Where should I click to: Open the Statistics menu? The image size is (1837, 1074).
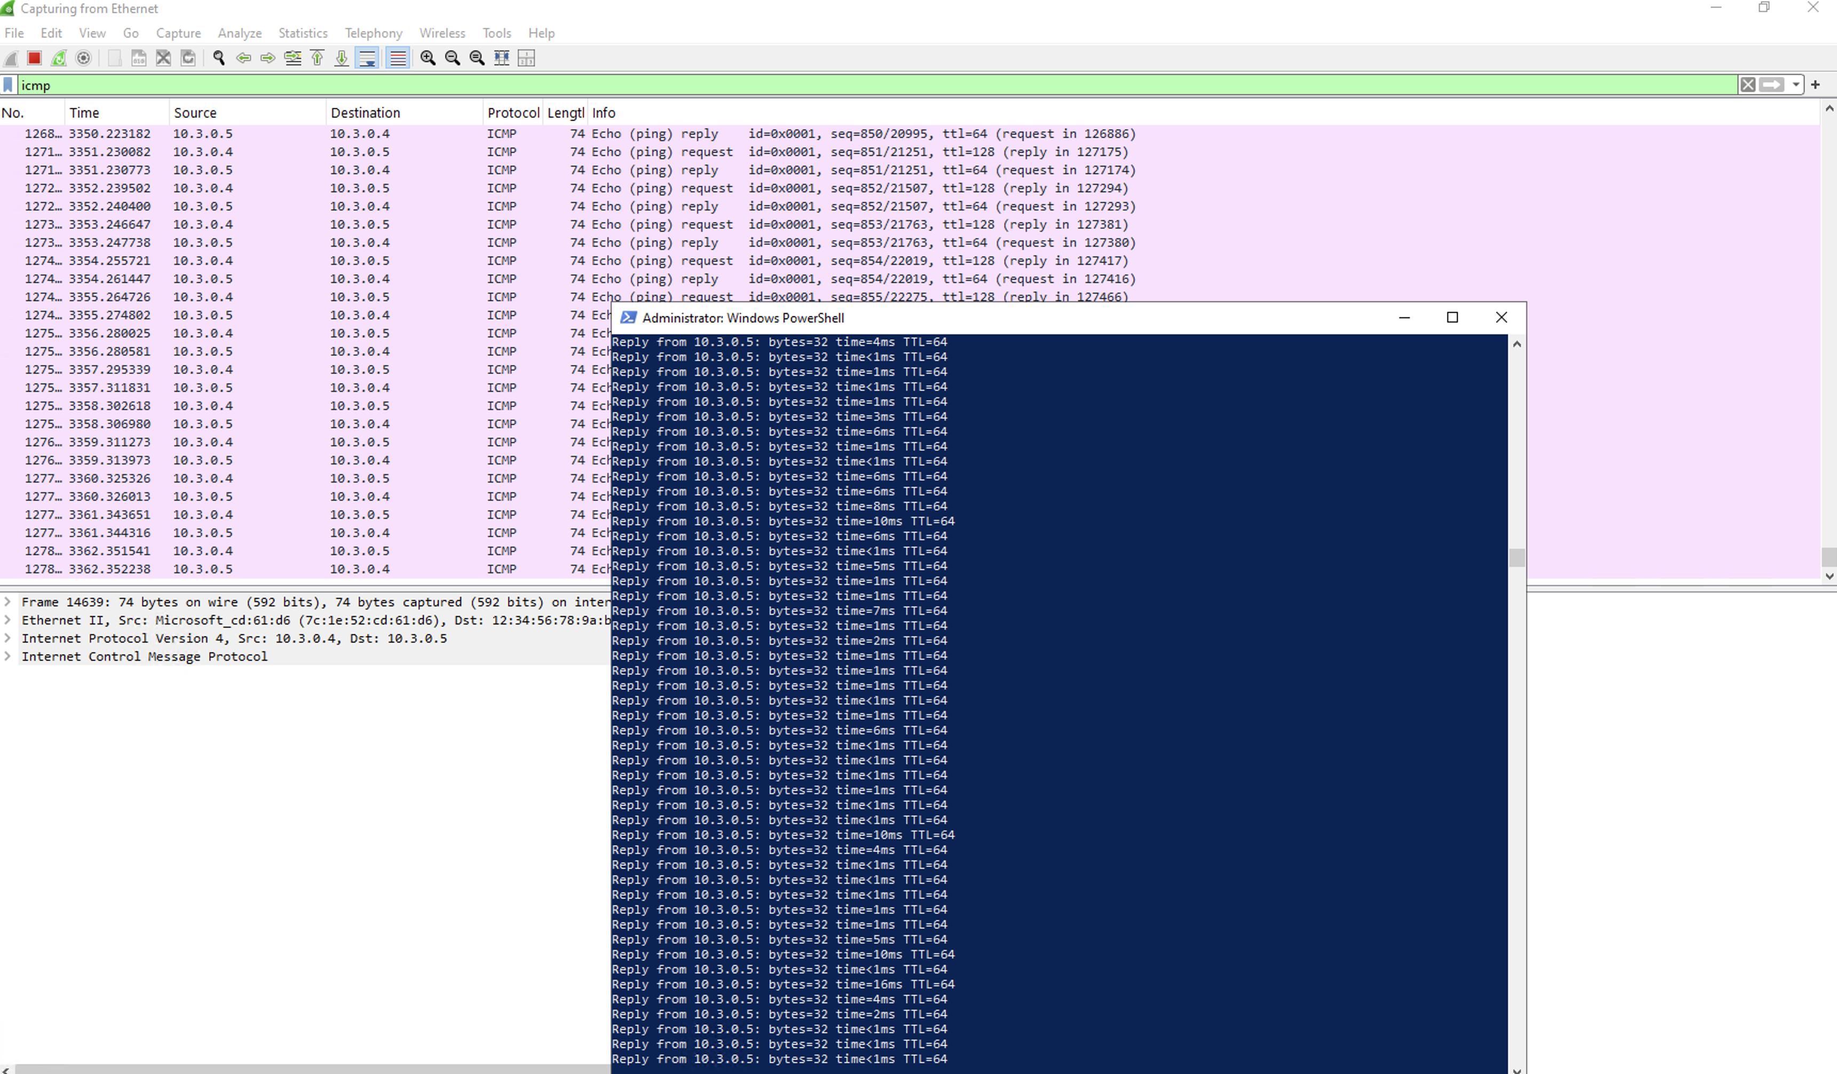(303, 33)
